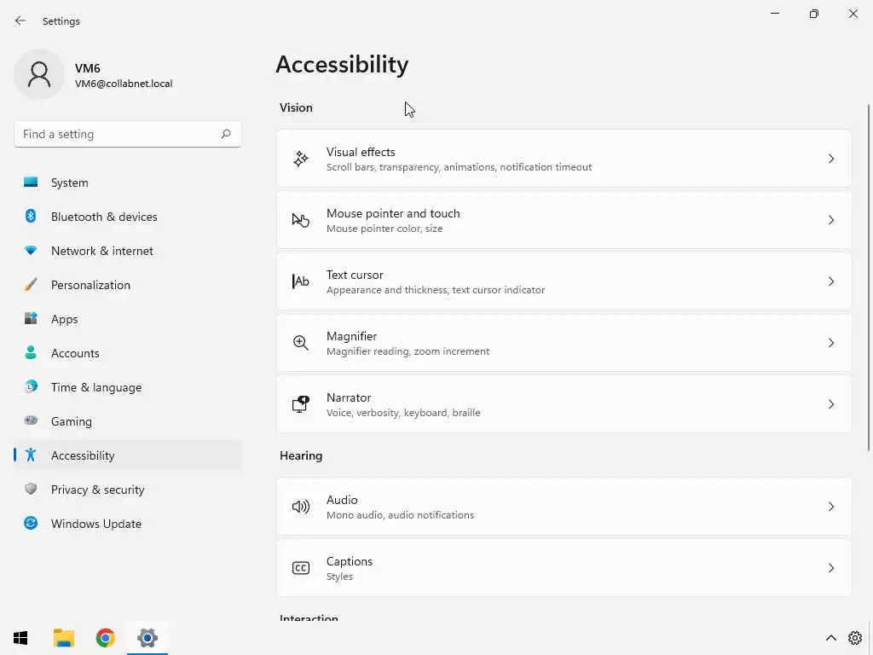Viewport: 873px width, 655px height.
Task: Expand Visual effects with its chevron
Action: click(831, 159)
